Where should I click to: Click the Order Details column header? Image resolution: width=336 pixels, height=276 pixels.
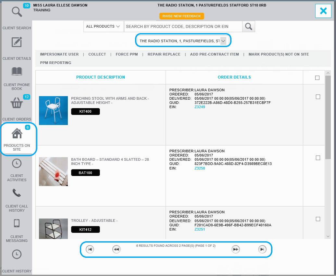pyautogui.click(x=234, y=77)
